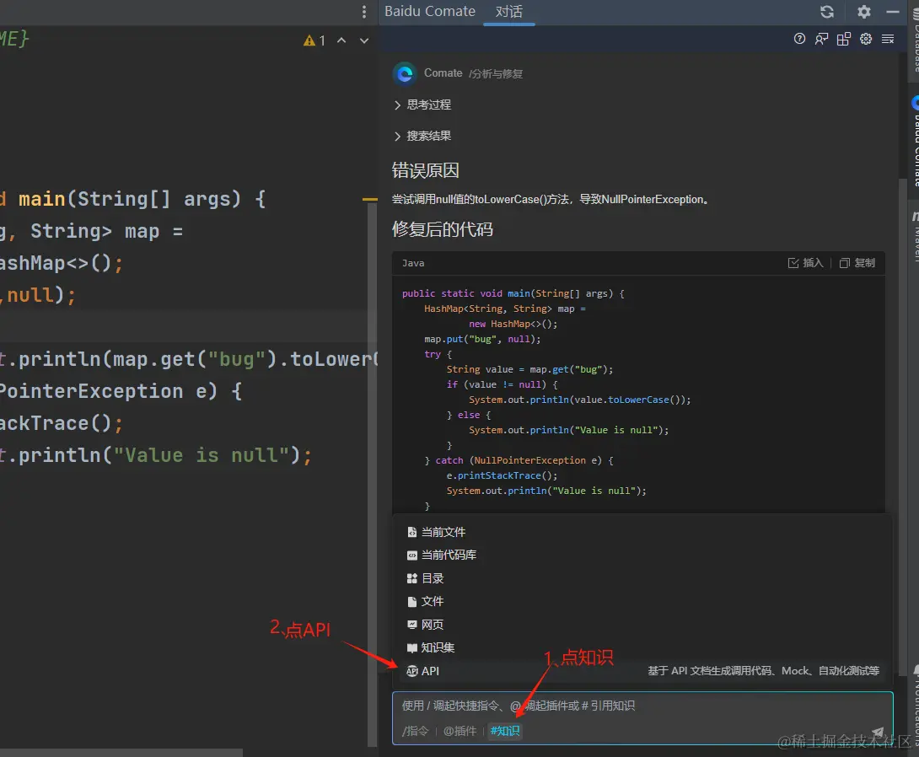
Task: Go to previous highlighted problem arrow
Action: (x=341, y=40)
